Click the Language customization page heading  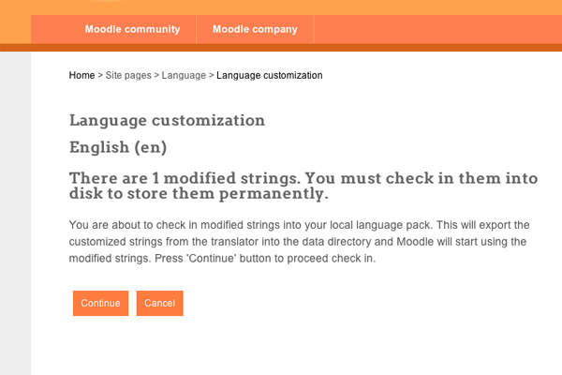click(x=167, y=120)
